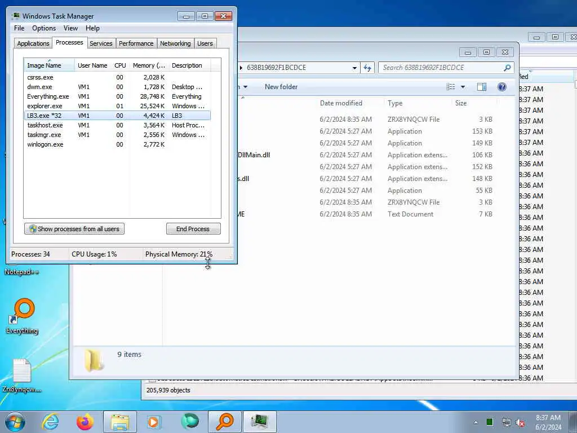Viewport: 577px width, 433px height.
Task: Open Windows Explorer from taskbar
Action: tap(119, 422)
